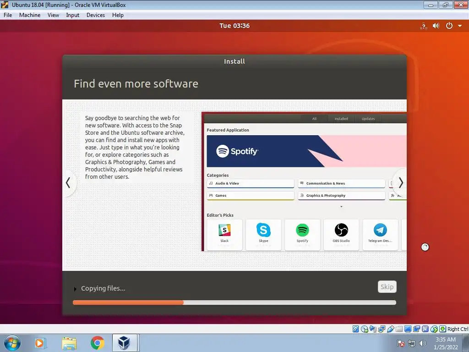Click the VirtualBox CPU status icon
The image size is (469, 352).
coord(425,329)
